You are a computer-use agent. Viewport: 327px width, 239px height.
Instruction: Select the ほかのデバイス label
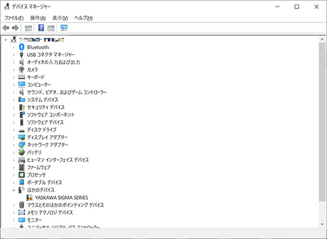click(41, 190)
